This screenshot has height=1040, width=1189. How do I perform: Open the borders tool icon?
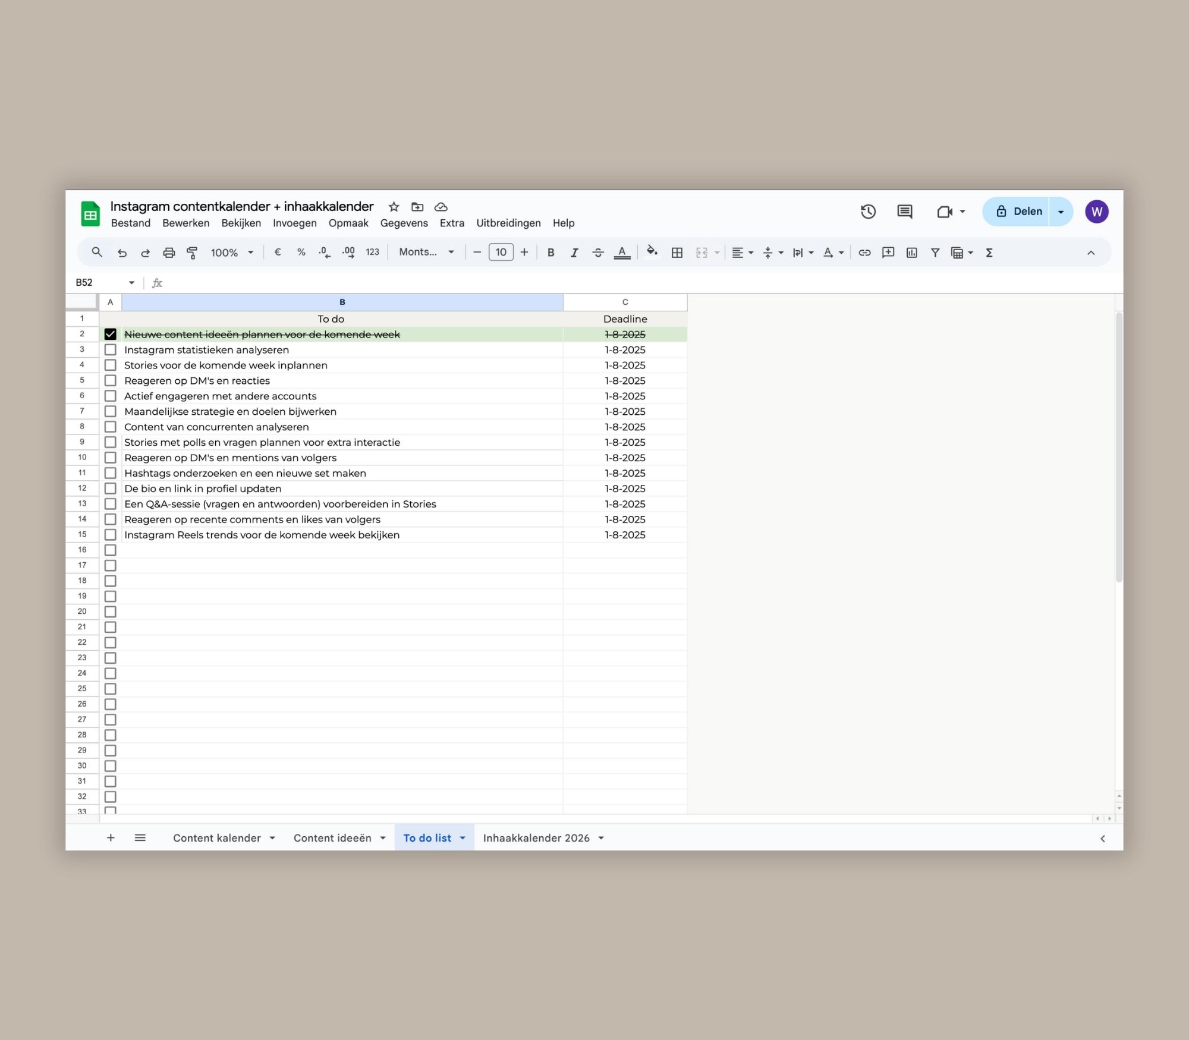tap(677, 253)
